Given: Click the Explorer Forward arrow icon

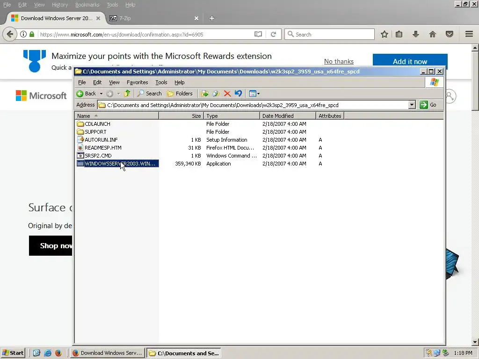Looking at the screenshot, I should click(109, 93).
